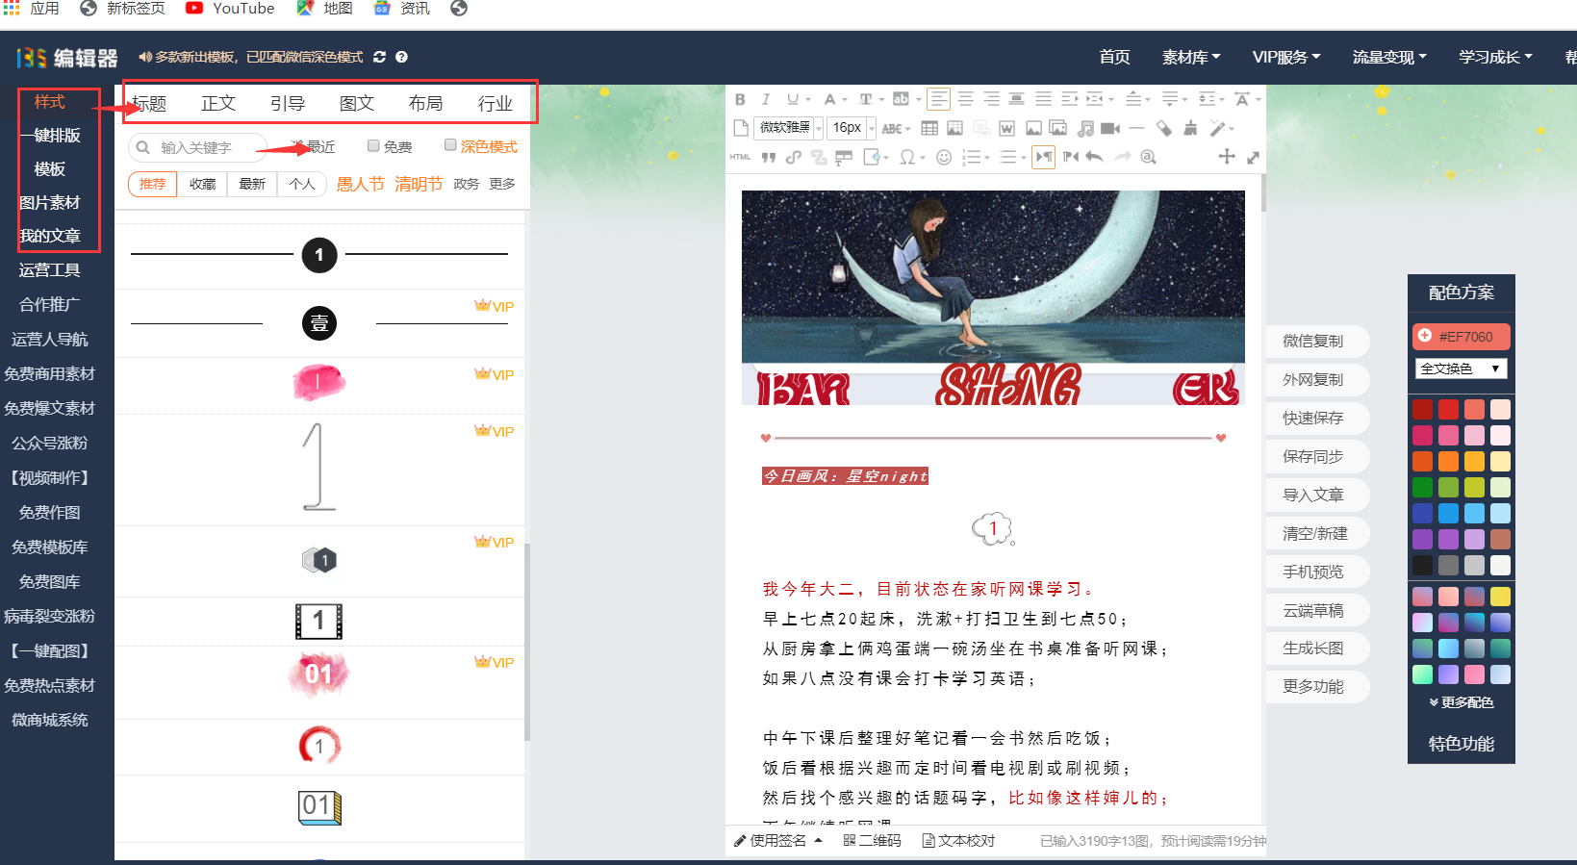Click the 微信复制 button

click(1314, 341)
